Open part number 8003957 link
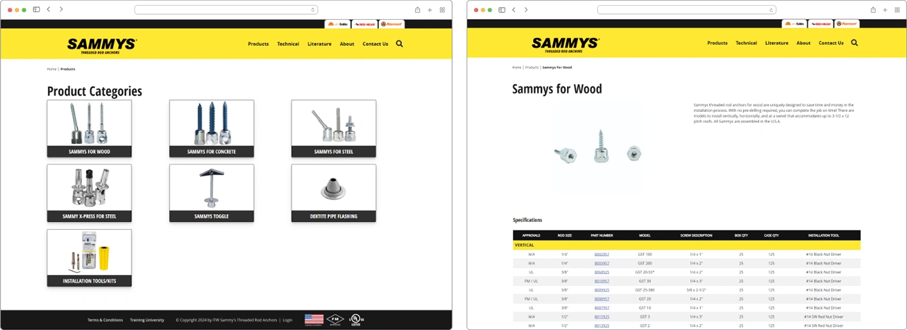This screenshot has width=907, height=330. tap(602, 263)
